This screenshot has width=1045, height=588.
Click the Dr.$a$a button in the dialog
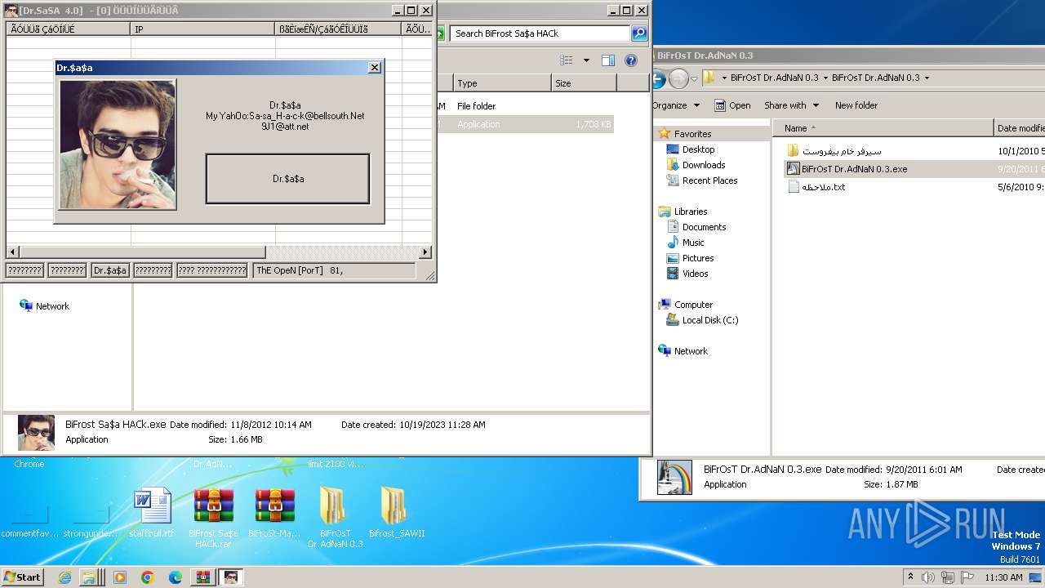[287, 179]
